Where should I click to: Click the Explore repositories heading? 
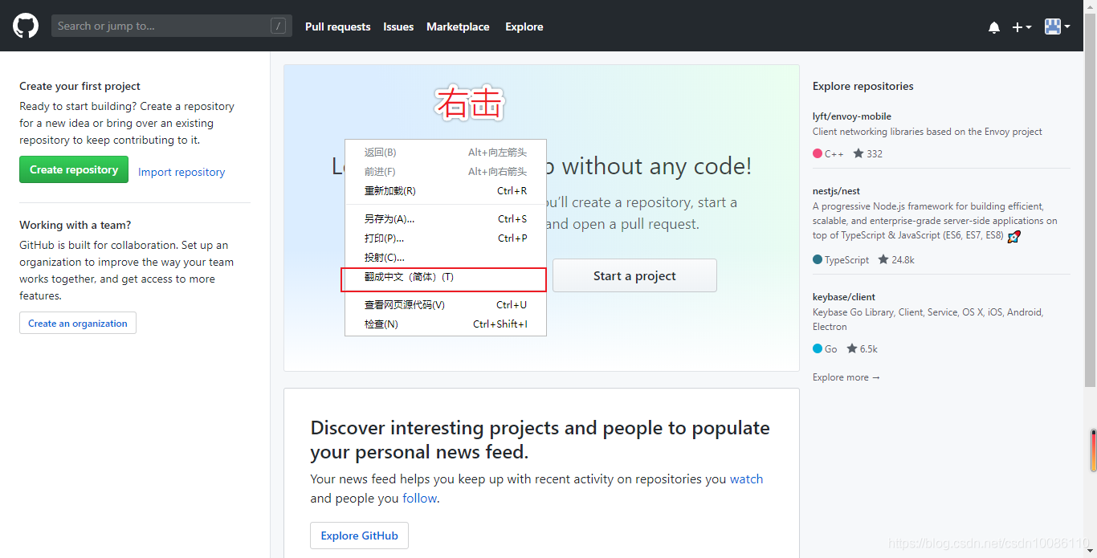[863, 86]
